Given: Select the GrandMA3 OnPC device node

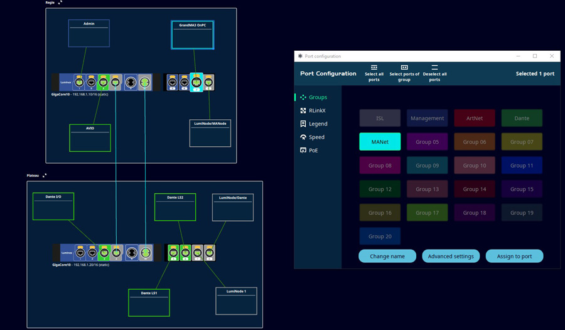Looking at the screenshot, I should pyautogui.click(x=193, y=35).
